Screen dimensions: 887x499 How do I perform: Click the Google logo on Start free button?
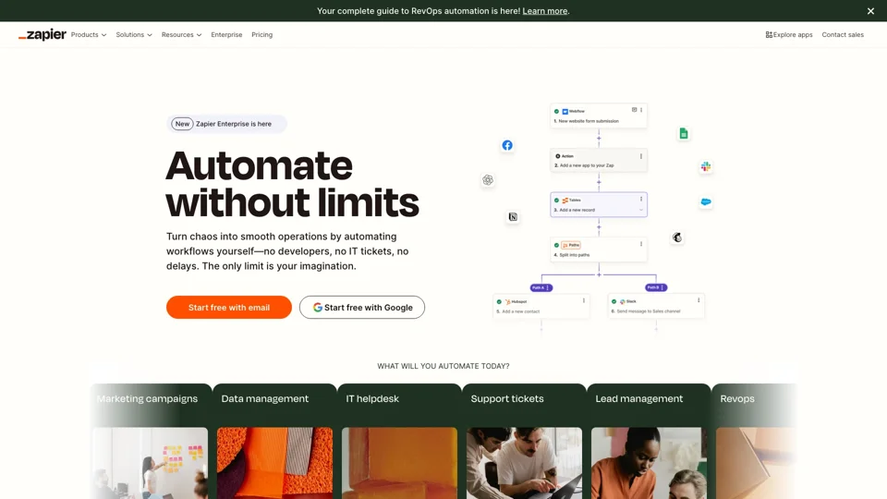click(x=317, y=307)
